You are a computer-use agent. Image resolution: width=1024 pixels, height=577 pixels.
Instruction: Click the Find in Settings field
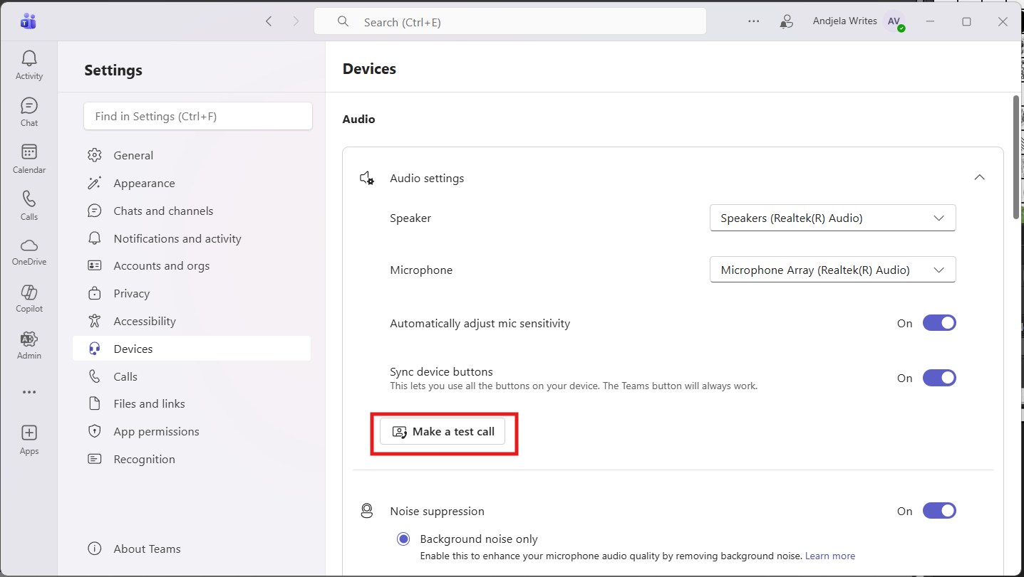pyautogui.click(x=197, y=116)
